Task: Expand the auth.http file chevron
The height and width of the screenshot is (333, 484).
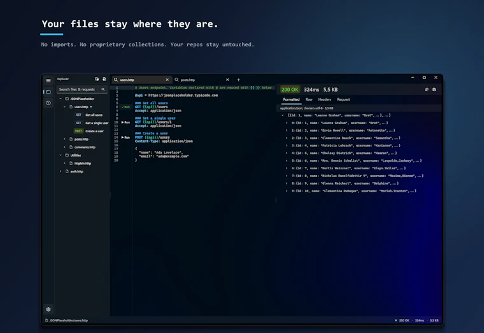Action: click(x=60, y=171)
